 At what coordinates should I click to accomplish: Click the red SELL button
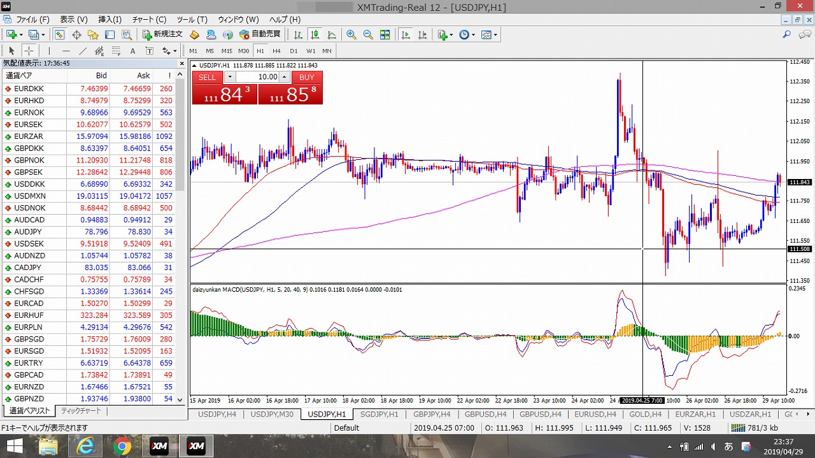point(208,77)
